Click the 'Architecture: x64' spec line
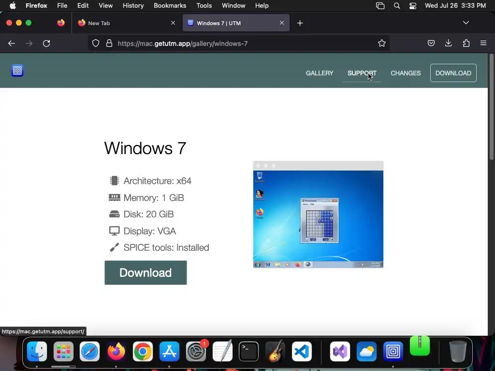The width and height of the screenshot is (495, 371). [150, 181]
